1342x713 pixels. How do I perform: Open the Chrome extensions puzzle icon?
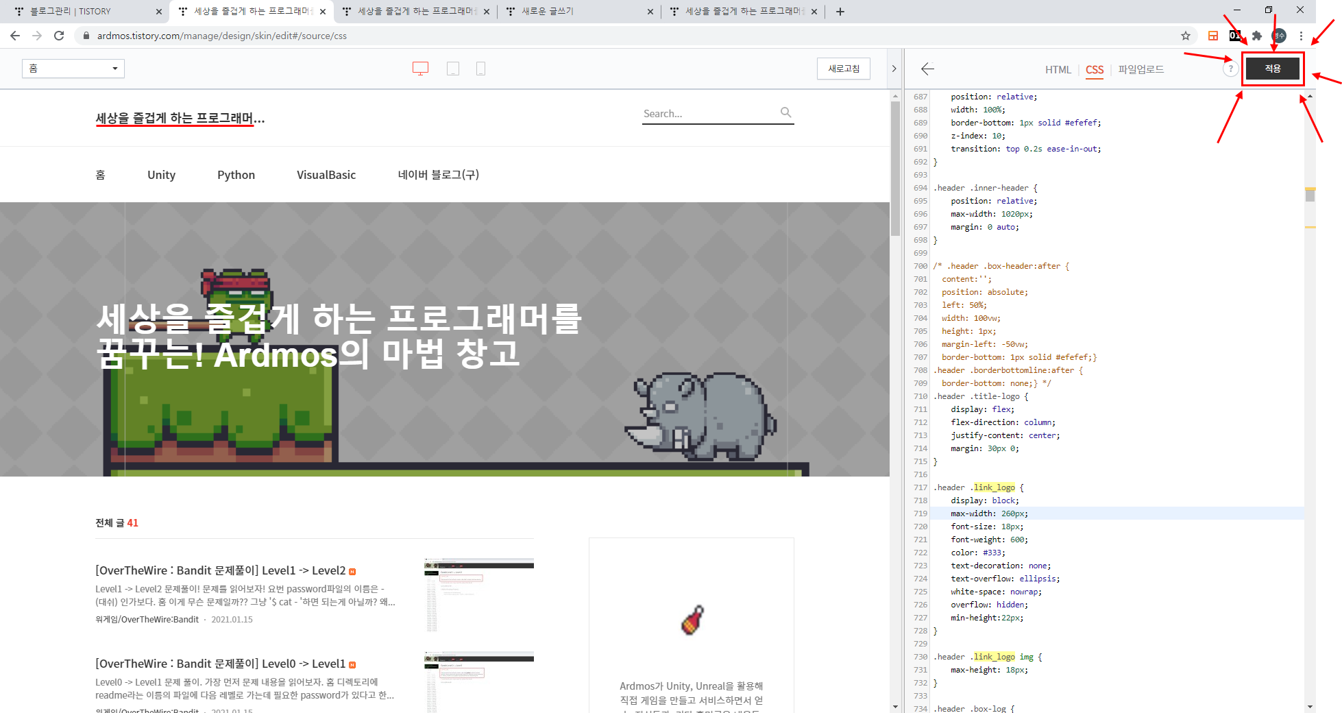pyautogui.click(x=1257, y=36)
